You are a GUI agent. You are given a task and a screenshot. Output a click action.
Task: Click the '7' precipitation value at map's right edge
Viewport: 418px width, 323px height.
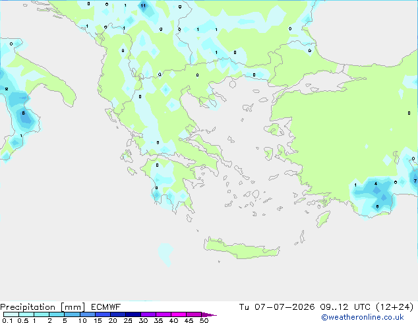[415, 181]
